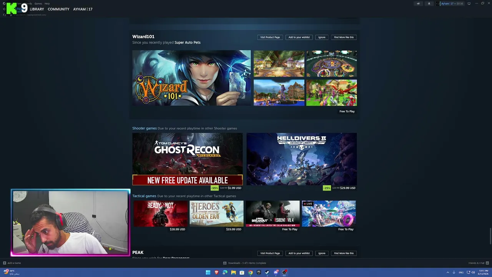Click the store page vertical scrollbar

(x=490, y=236)
